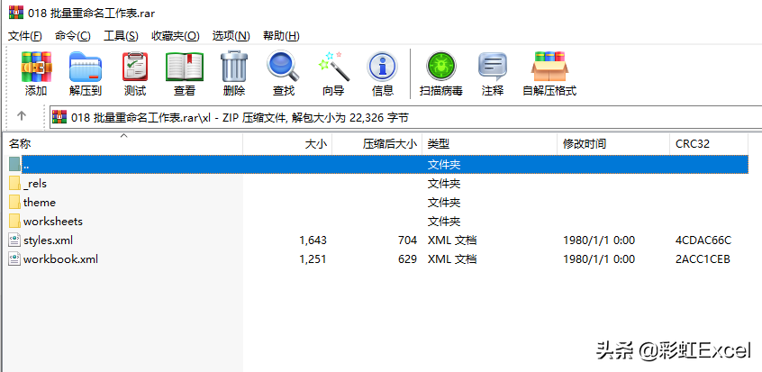The image size is (762, 372).
Task: Click '文件夹' type in worksheets row
Action: [x=444, y=222]
